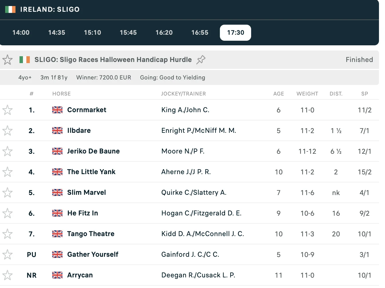Pin the Sligo Races Halloween Handicap Hurdle
Viewport: 385px width, 288px height.
click(x=201, y=60)
